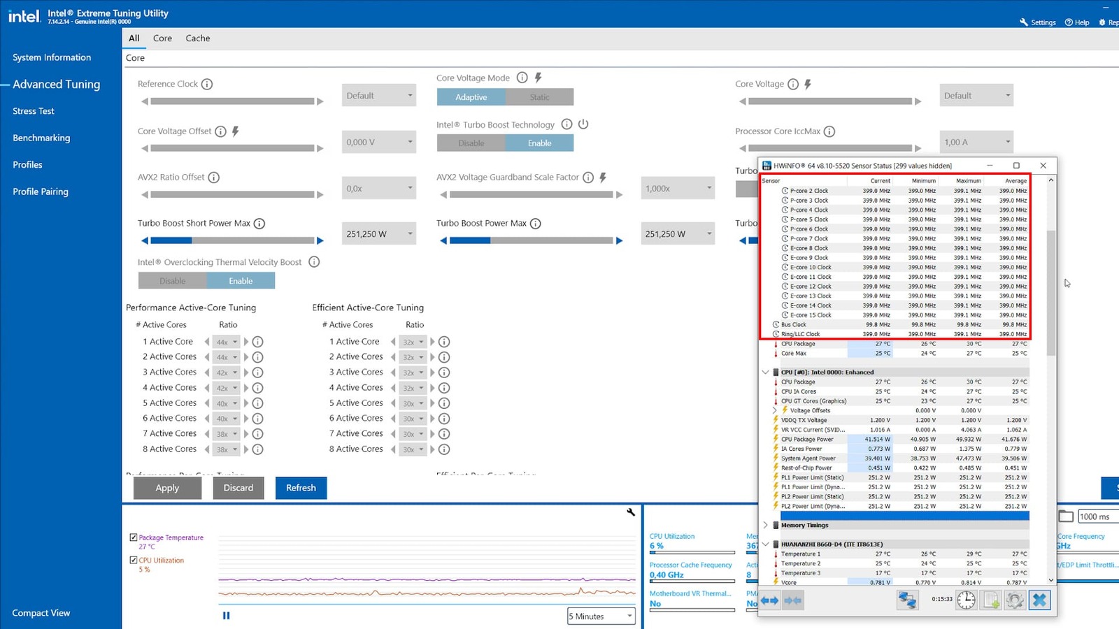Toggle Package Temperature graph checkbox

(134, 537)
